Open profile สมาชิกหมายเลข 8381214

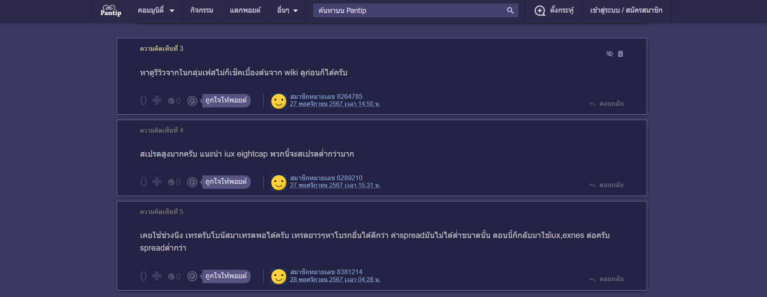(326, 272)
